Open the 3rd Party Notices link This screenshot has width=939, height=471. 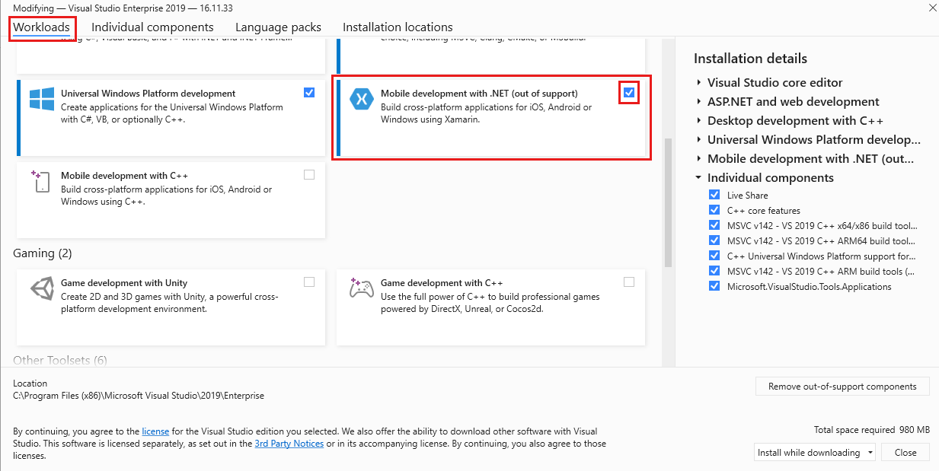click(289, 444)
